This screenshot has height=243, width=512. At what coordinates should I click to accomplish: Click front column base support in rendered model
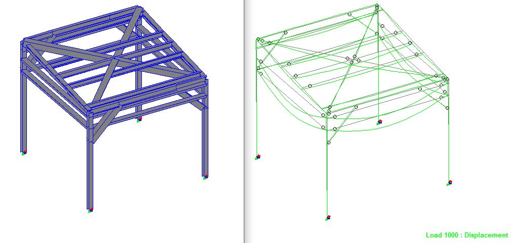click(x=90, y=210)
